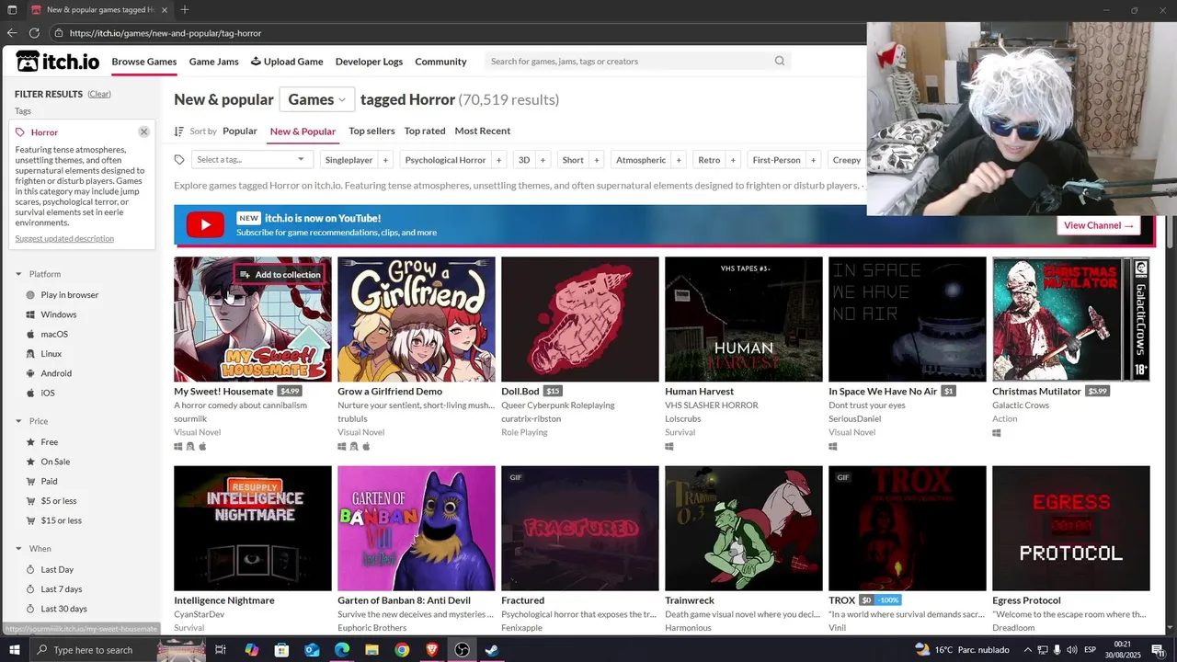Sort by Top rated

425,131
